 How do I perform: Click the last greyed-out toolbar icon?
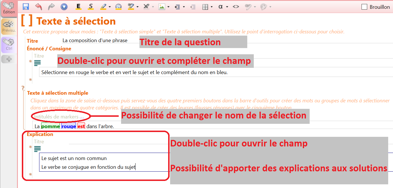(264, 7)
